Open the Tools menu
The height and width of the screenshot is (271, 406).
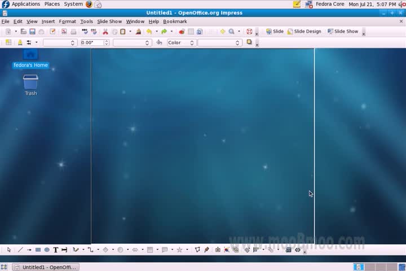click(x=86, y=21)
